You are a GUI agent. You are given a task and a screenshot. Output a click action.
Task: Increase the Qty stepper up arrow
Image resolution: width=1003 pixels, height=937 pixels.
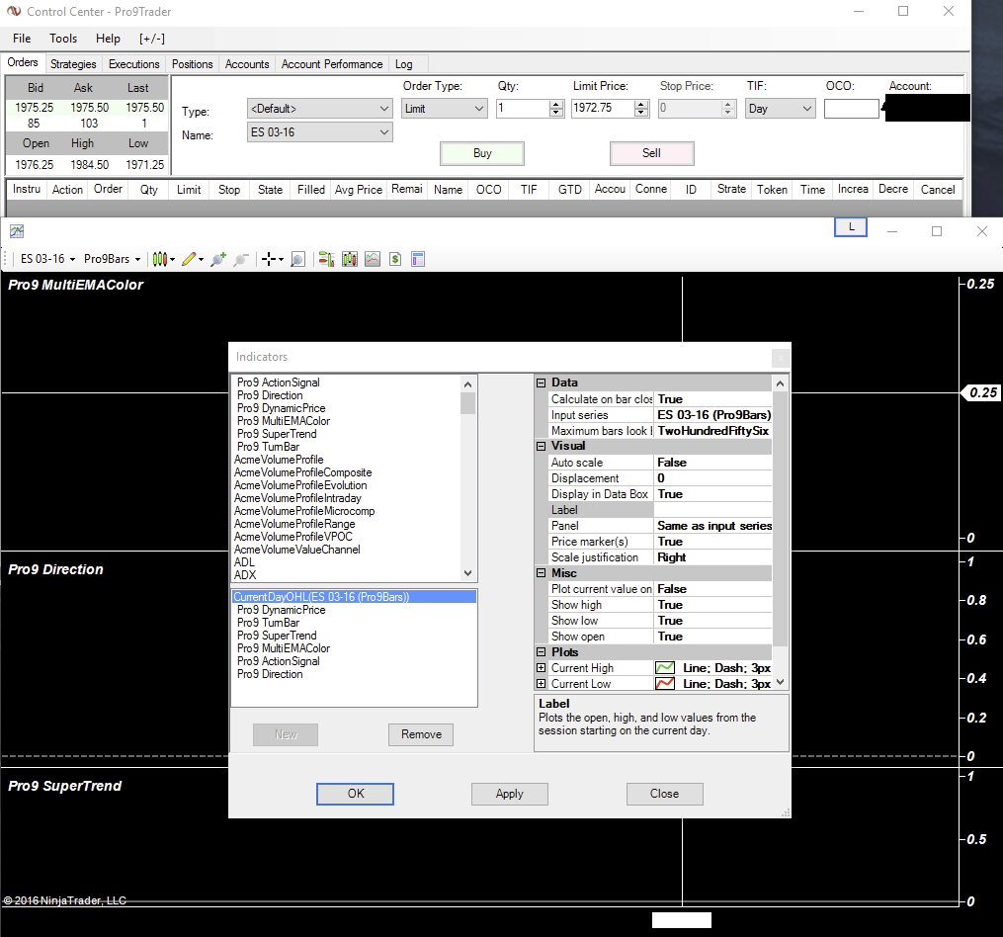pyautogui.click(x=556, y=105)
